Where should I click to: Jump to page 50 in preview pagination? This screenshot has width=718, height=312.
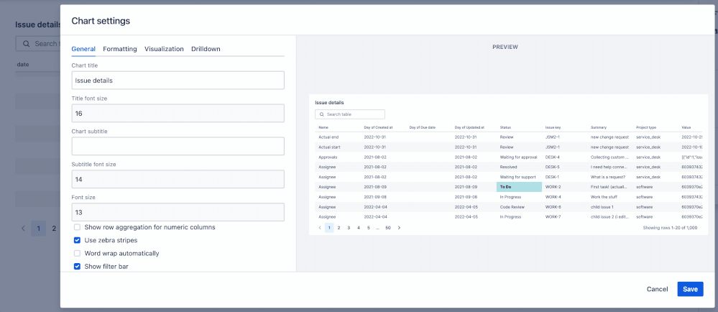pos(388,228)
